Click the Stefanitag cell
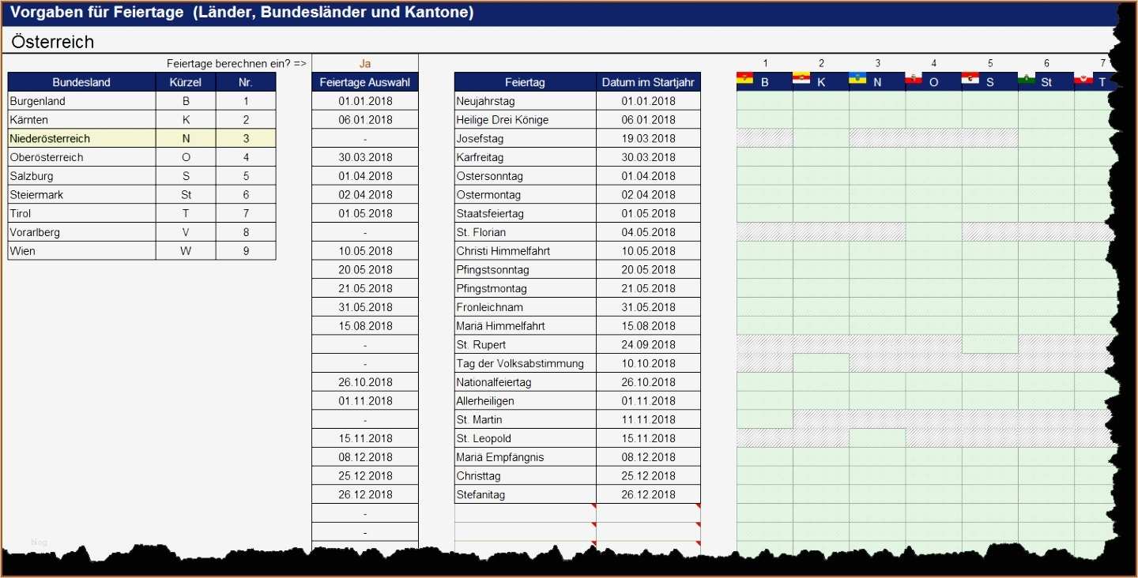Image resolution: width=1138 pixels, height=578 pixels. pyautogui.click(x=525, y=494)
